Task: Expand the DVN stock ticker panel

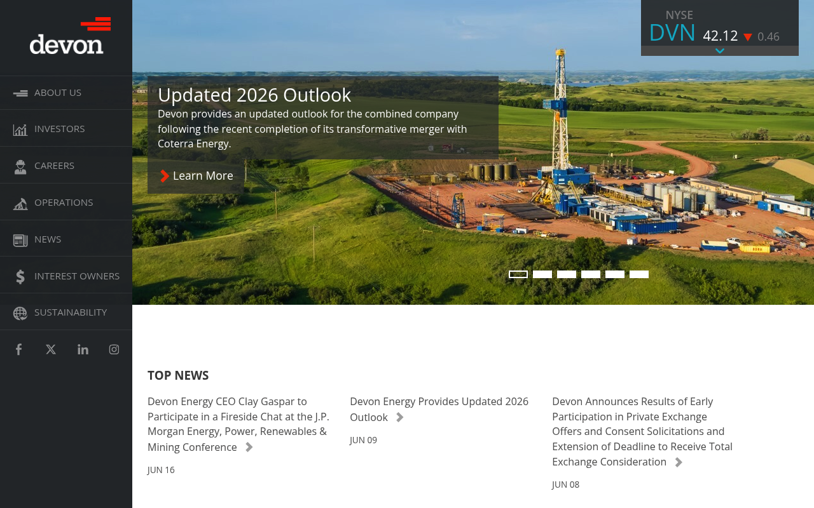Action: click(720, 51)
